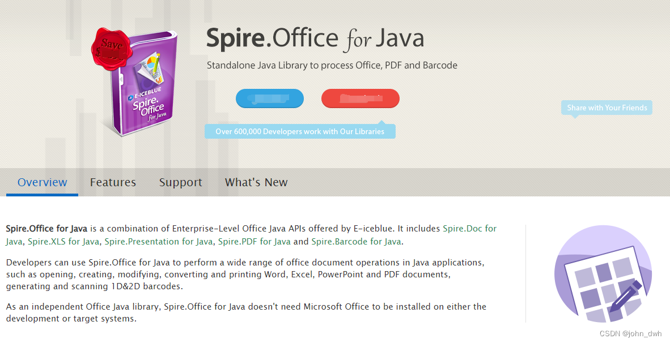The height and width of the screenshot is (343, 670).
Task: Click the pencil icon in the purple illustration
Action: point(626,296)
